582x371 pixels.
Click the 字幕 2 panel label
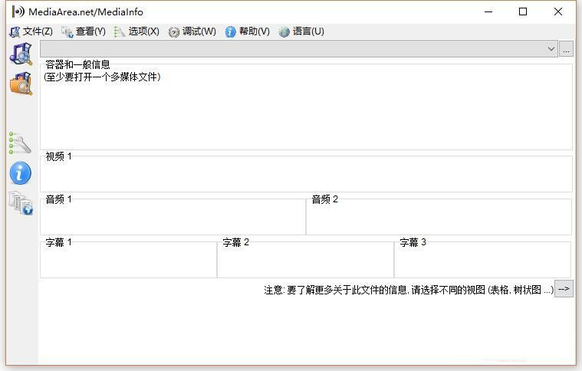click(x=235, y=243)
